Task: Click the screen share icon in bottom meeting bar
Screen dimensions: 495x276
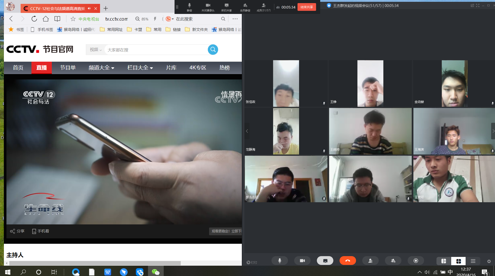Action: click(x=325, y=261)
